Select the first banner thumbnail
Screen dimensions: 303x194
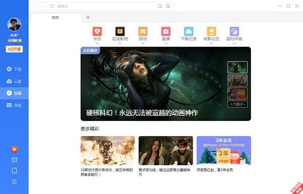[237, 68]
